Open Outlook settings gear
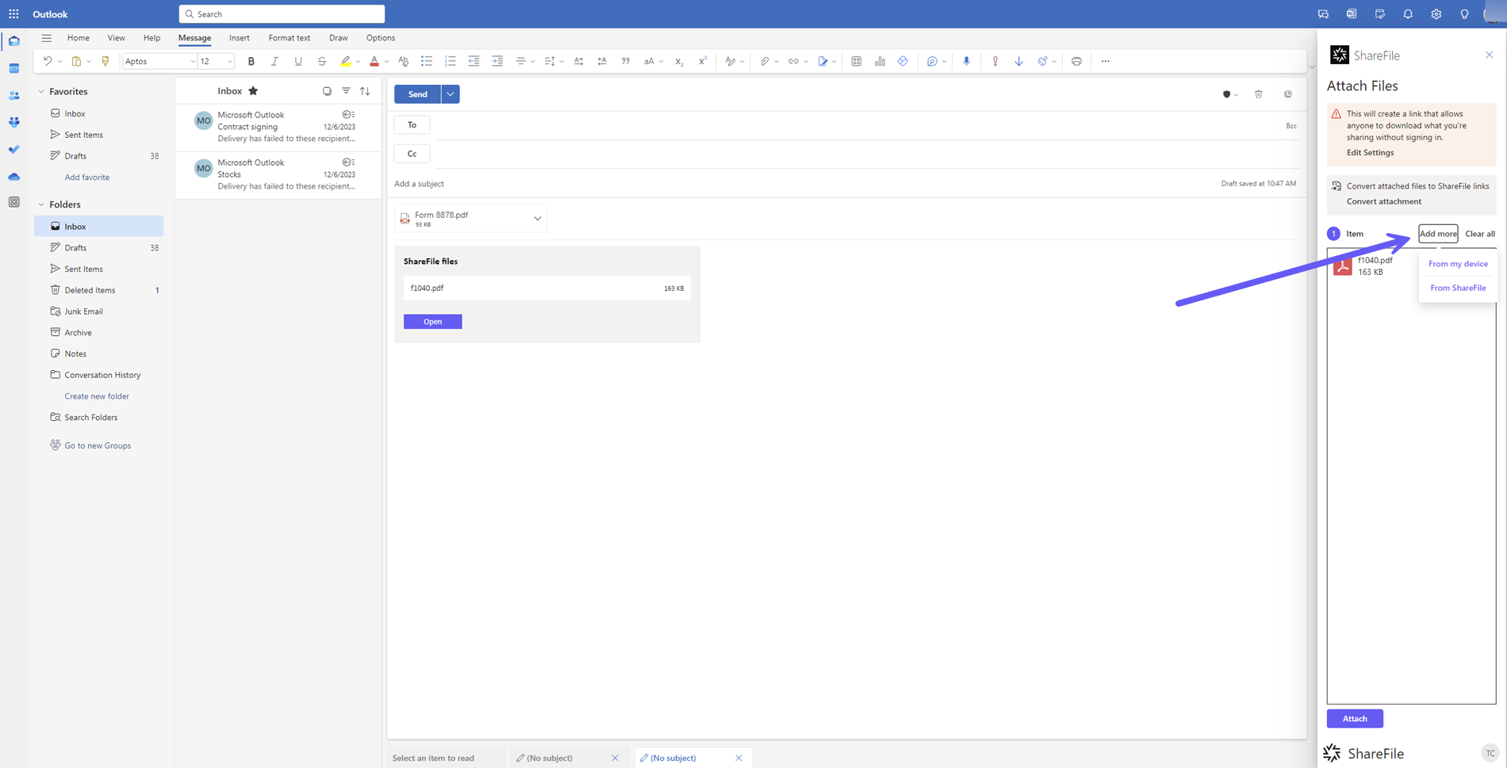Image resolution: width=1507 pixels, height=768 pixels. [1436, 14]
